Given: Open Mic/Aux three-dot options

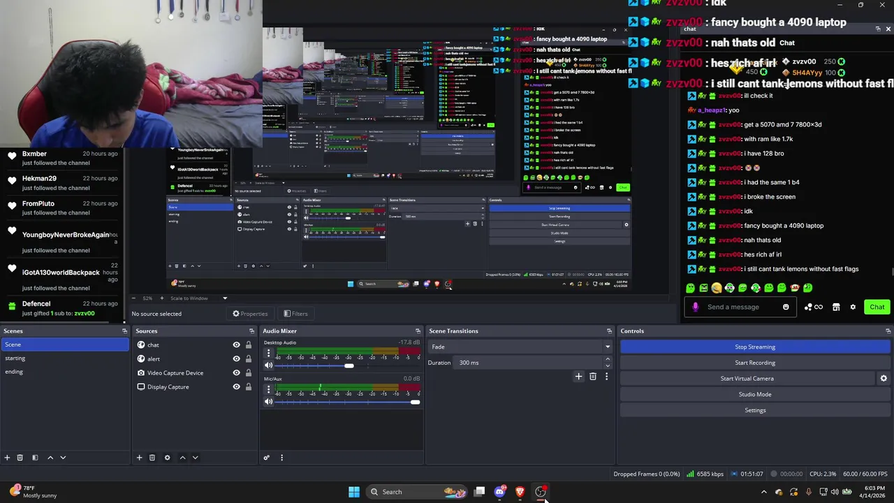Looking at the screenshot, I should coord(268,391).
